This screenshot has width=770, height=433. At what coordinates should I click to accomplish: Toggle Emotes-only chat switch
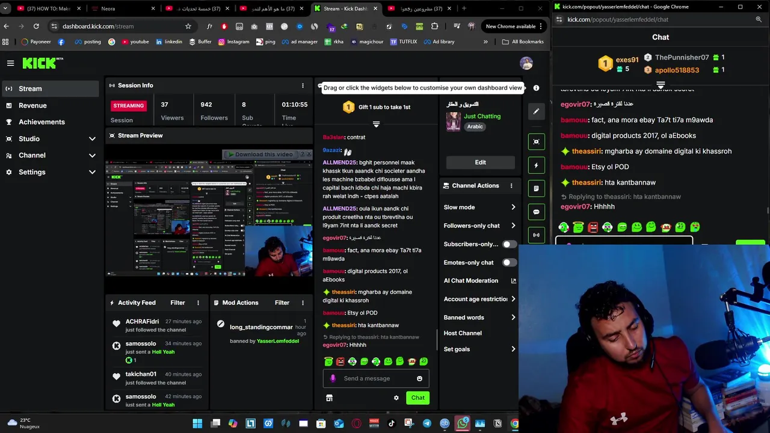(x=510, y=263)
